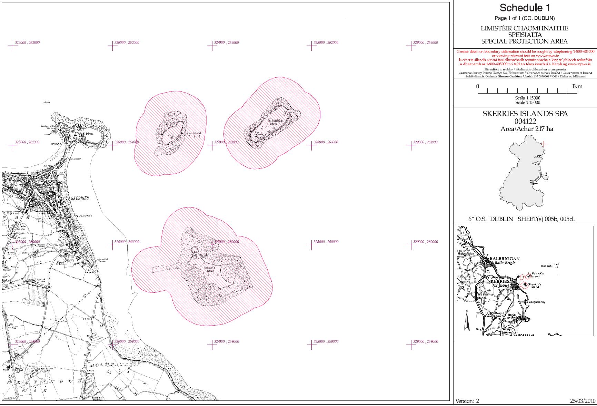Click "Loughshinny" on the inset map

(x=537, y=302)
